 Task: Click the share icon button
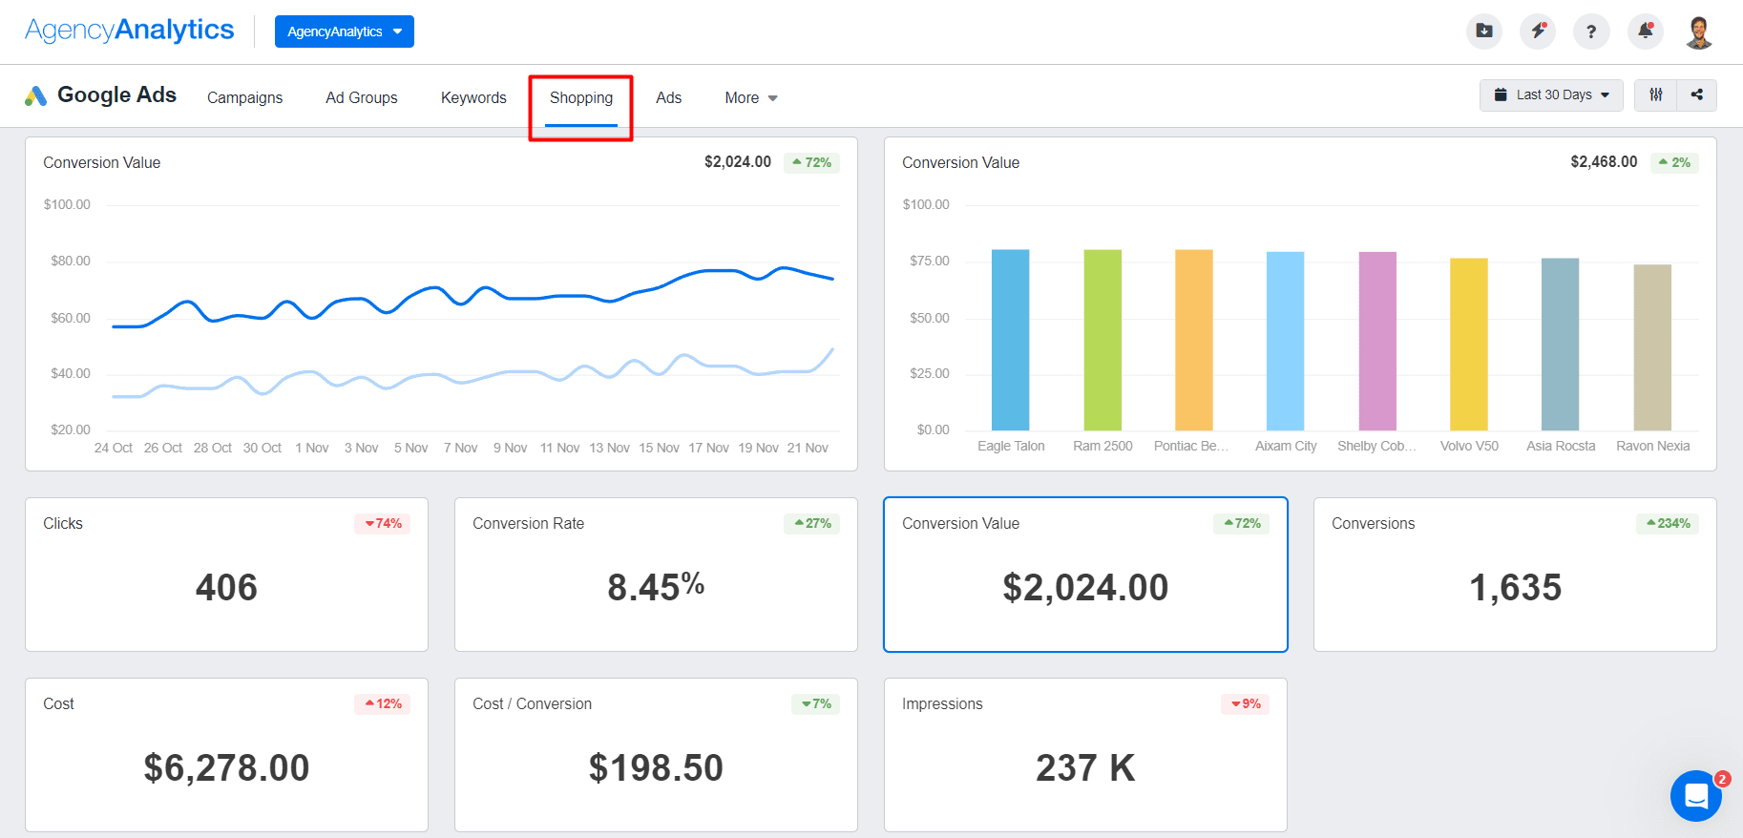[x=1696, y=95]
